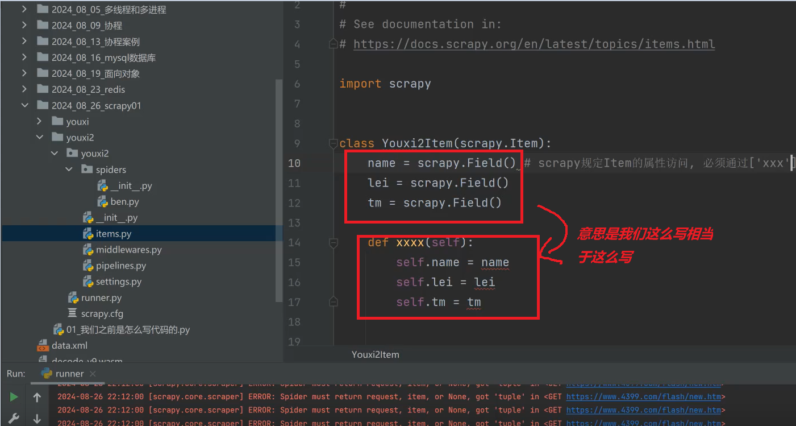Click the 'tm = scrapy.Field()' line
This screenshot has height=426, width=796.
coord(435,202)
